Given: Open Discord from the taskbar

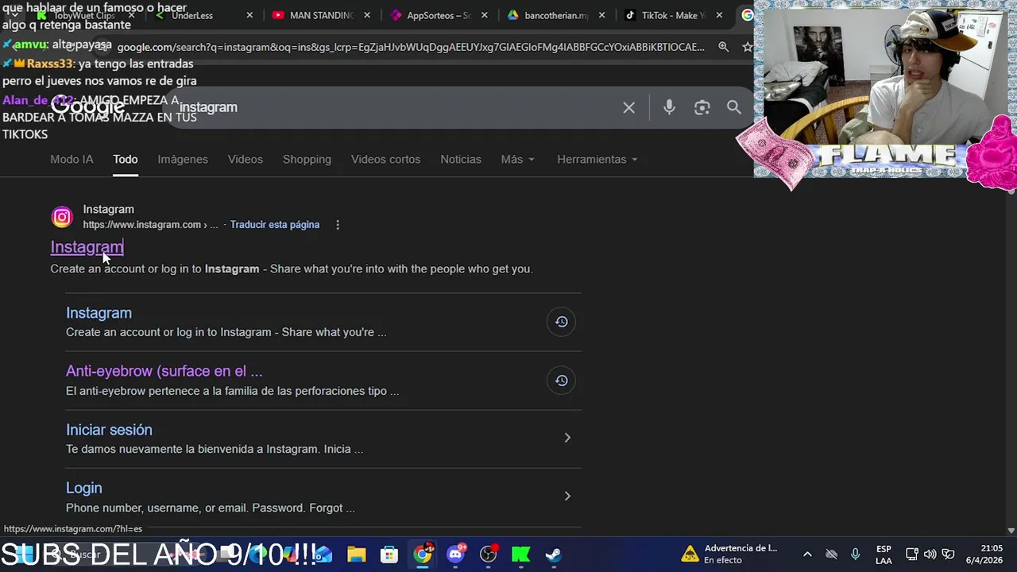Looking at the screenshot, I should click(456, 554).
